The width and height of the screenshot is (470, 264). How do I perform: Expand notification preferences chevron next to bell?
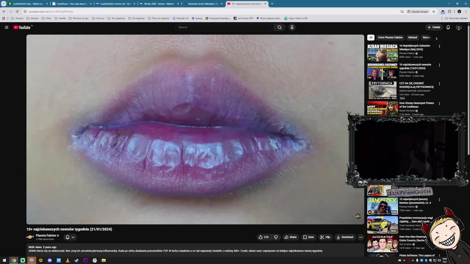pyautogui.click(x=73, y=237)
